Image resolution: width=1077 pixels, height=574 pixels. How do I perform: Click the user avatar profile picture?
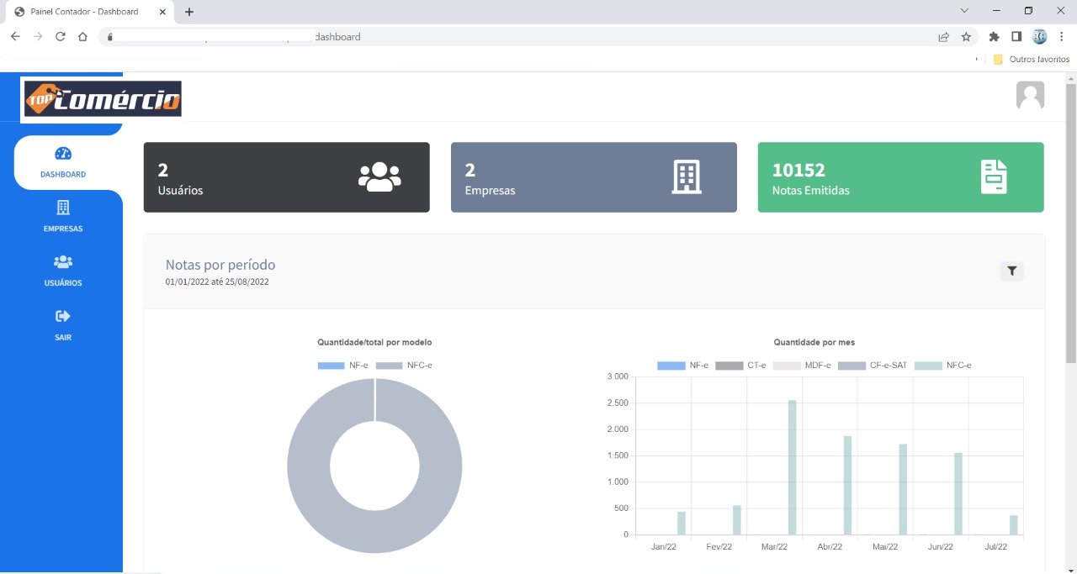coord(1030,96)
